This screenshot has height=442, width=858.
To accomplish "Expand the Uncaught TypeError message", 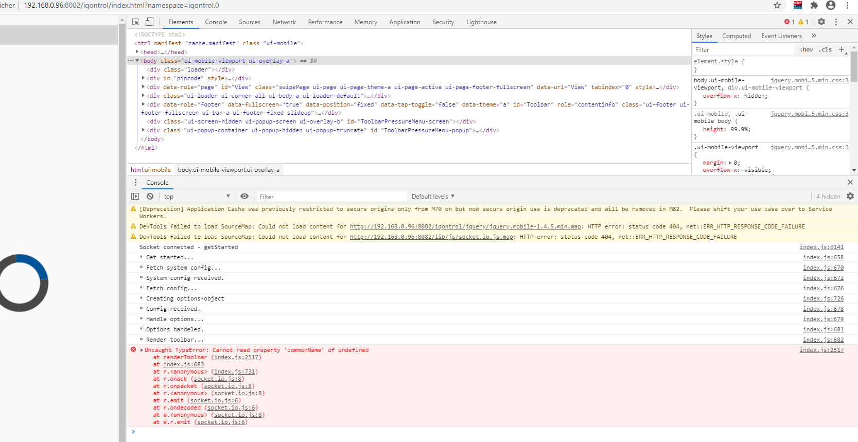I will [142, 350].
